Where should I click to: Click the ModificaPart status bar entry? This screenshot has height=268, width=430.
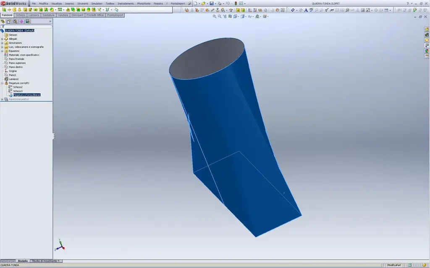point(394,265)
